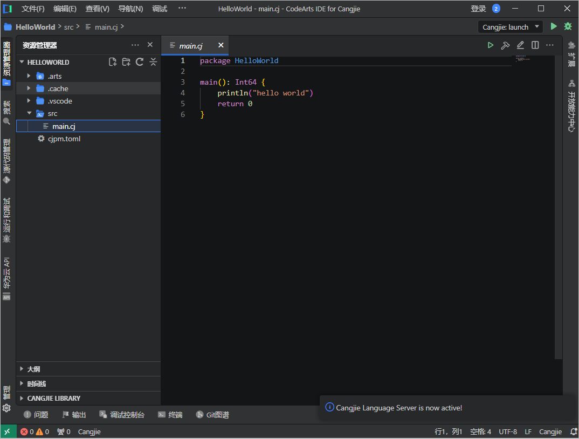Open the Source Control (源代码管理) sidebar view
The width and height of the screenshot is (579, 439).
[x=6, y=161]
